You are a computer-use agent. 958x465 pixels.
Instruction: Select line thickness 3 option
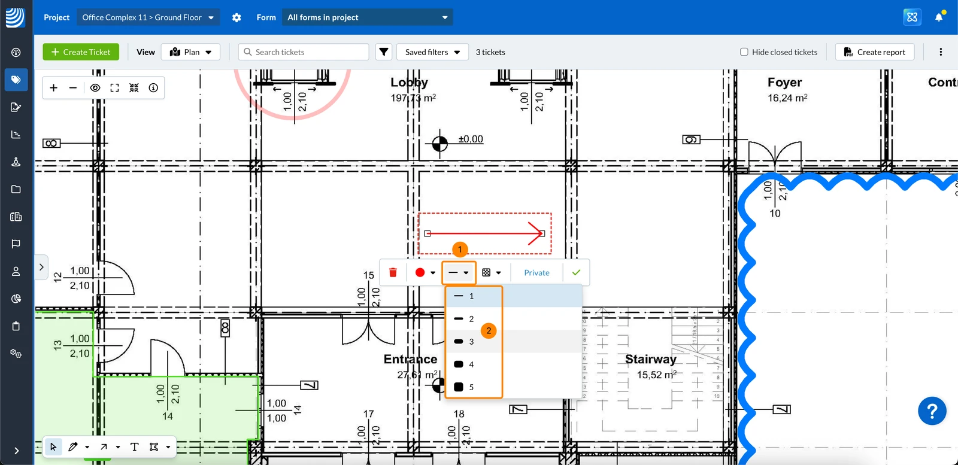point(514,342)
